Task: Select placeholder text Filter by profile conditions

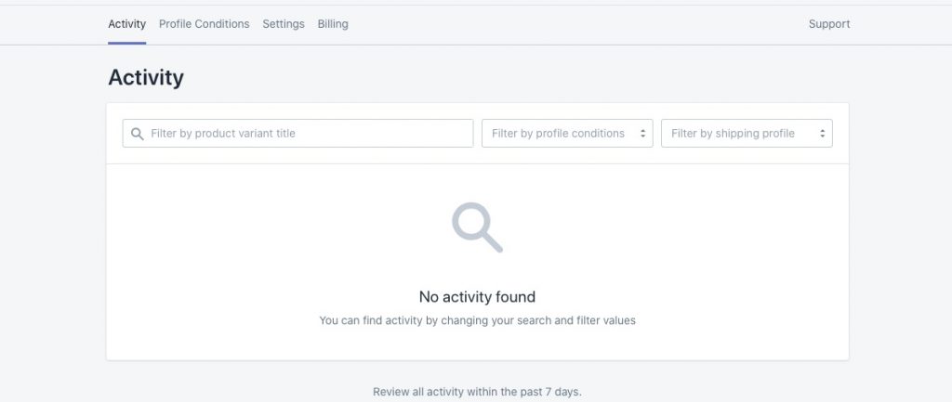Action: pyautogui.click(x=558, y=134)
